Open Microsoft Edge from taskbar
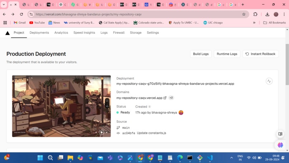Image resolution: width=289 pixels, height=163 pixels. coord(180,158)
